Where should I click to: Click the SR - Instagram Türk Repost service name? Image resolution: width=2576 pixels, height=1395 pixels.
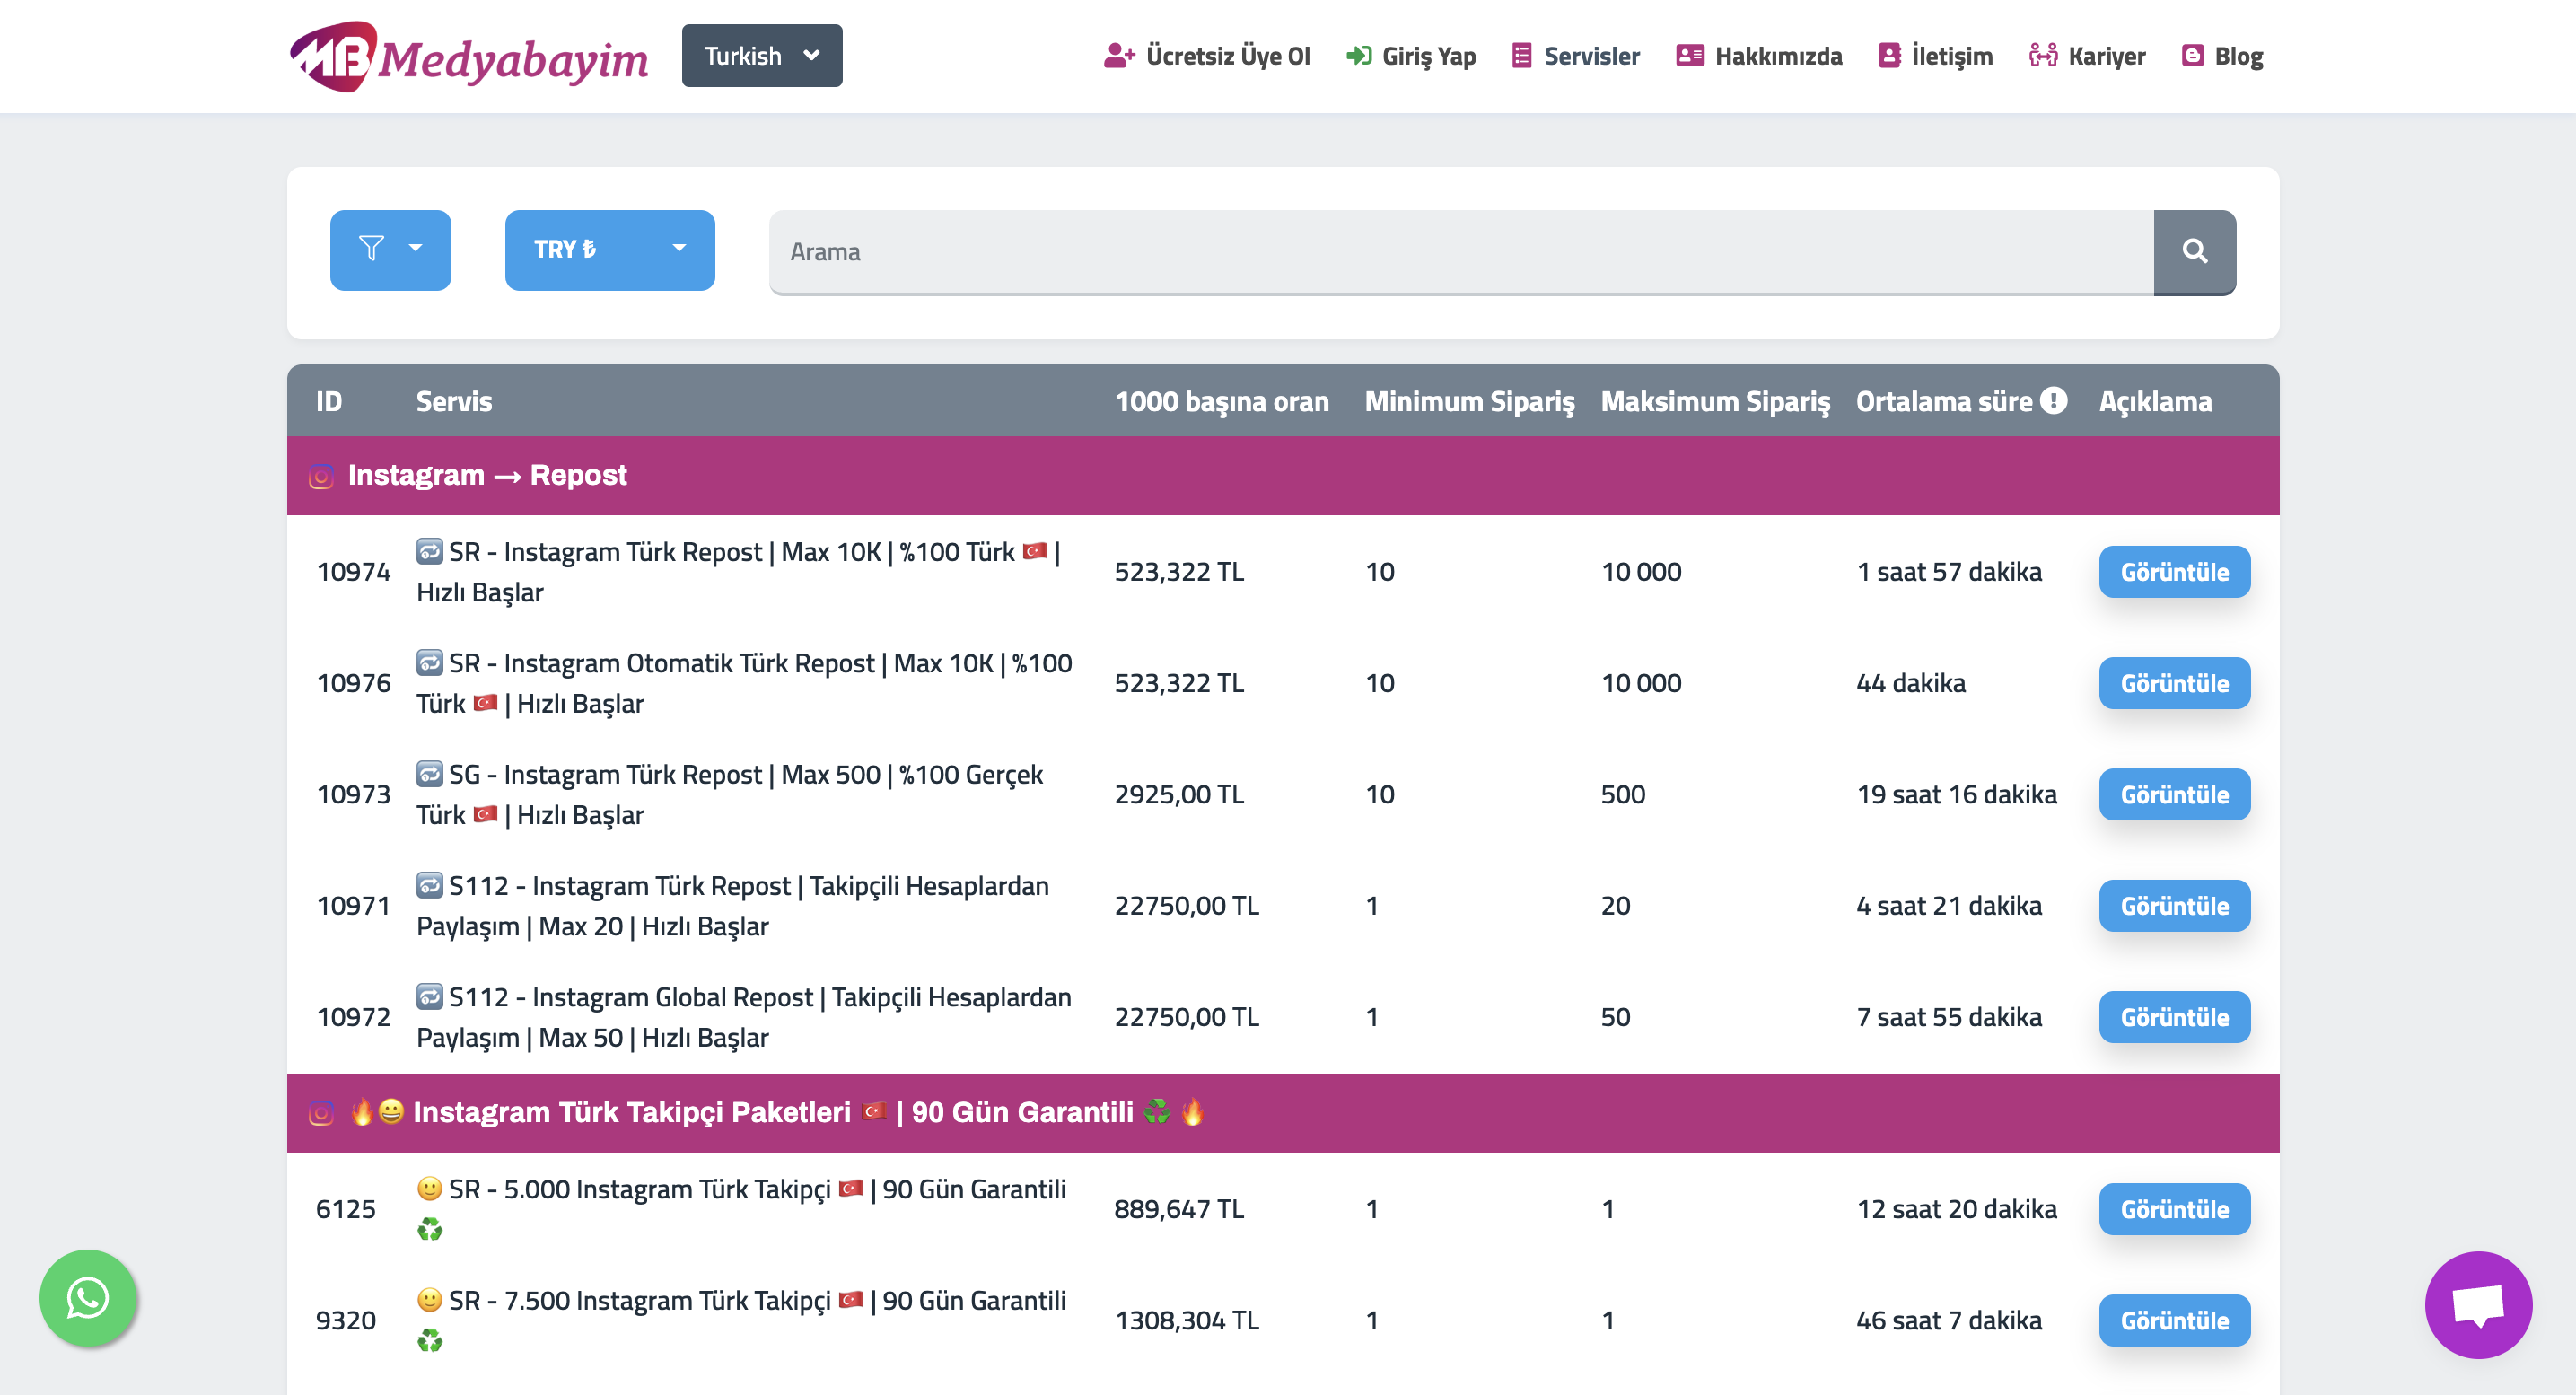pyautogui.click(x=739, y=572)
